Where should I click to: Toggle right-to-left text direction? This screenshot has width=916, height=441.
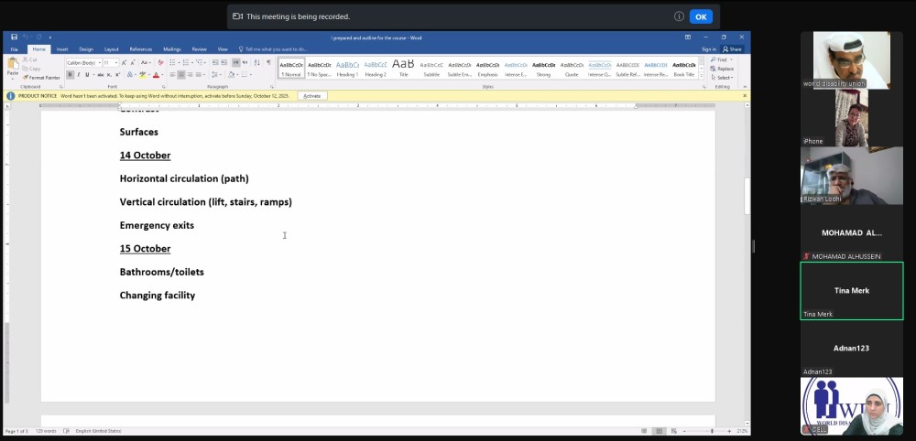tap(245, 62)
